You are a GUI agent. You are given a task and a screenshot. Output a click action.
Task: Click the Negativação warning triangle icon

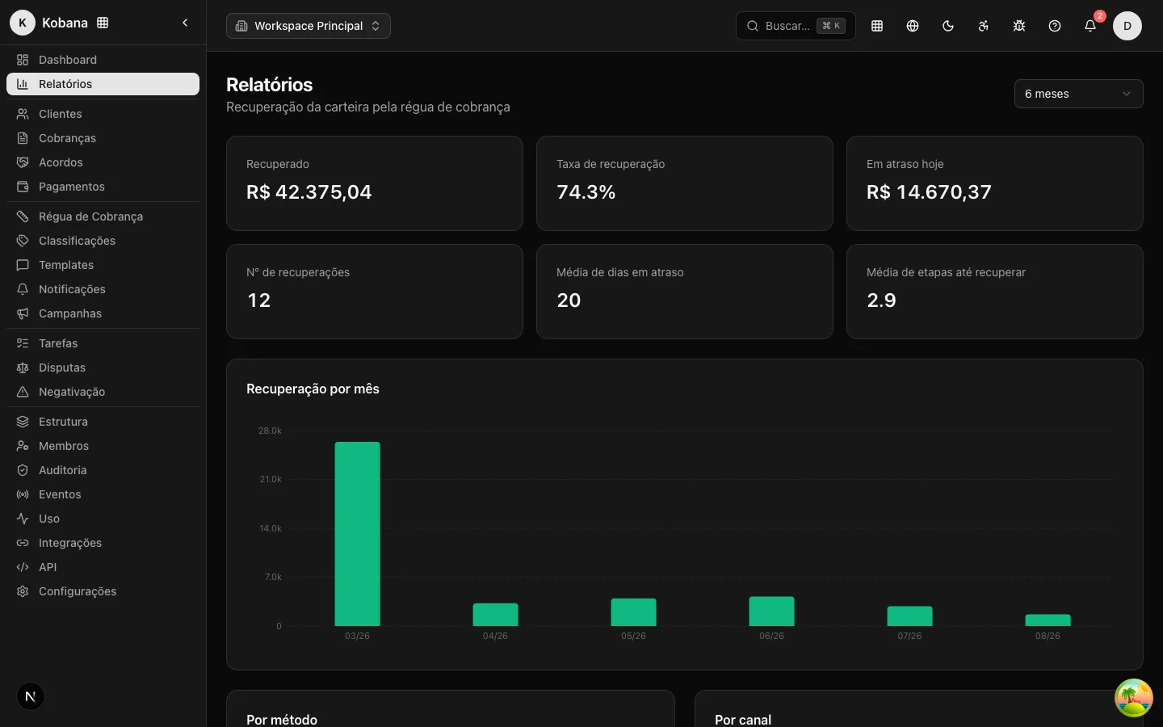click(x=23, y=392)
